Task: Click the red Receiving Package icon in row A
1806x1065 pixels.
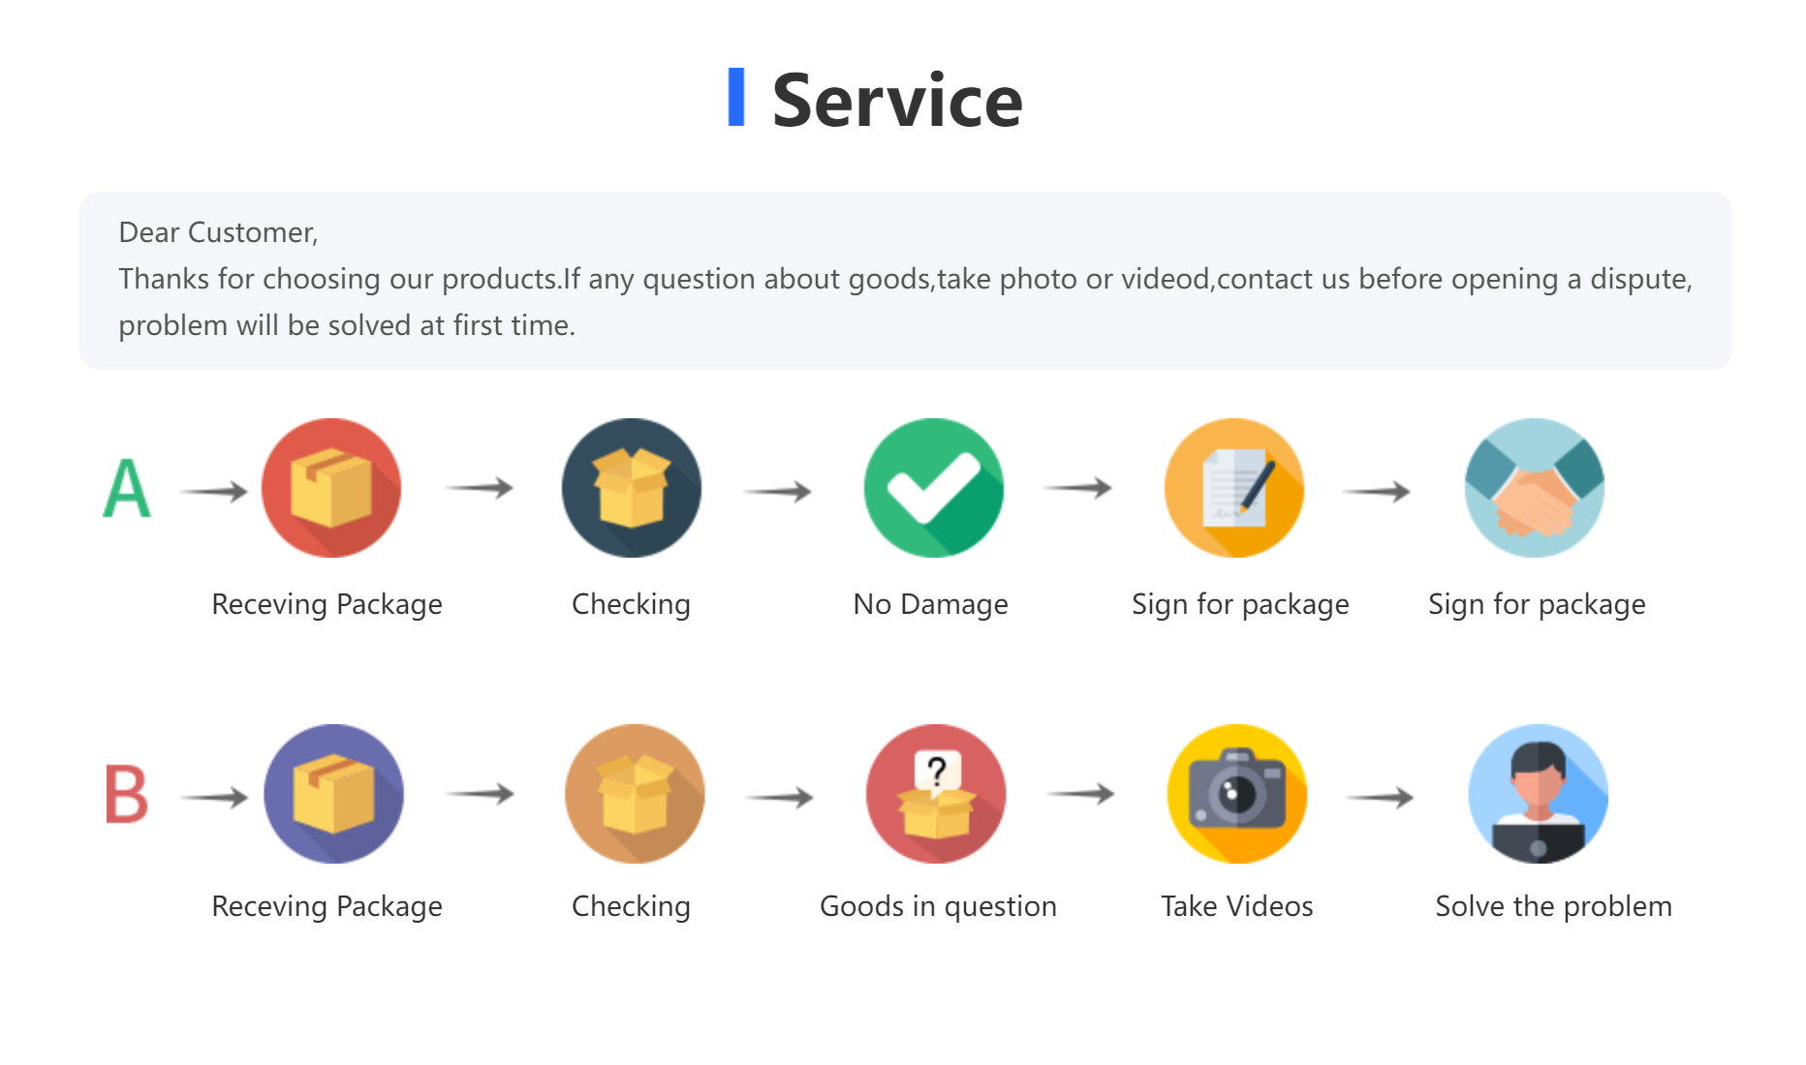Action: point(331,488)
